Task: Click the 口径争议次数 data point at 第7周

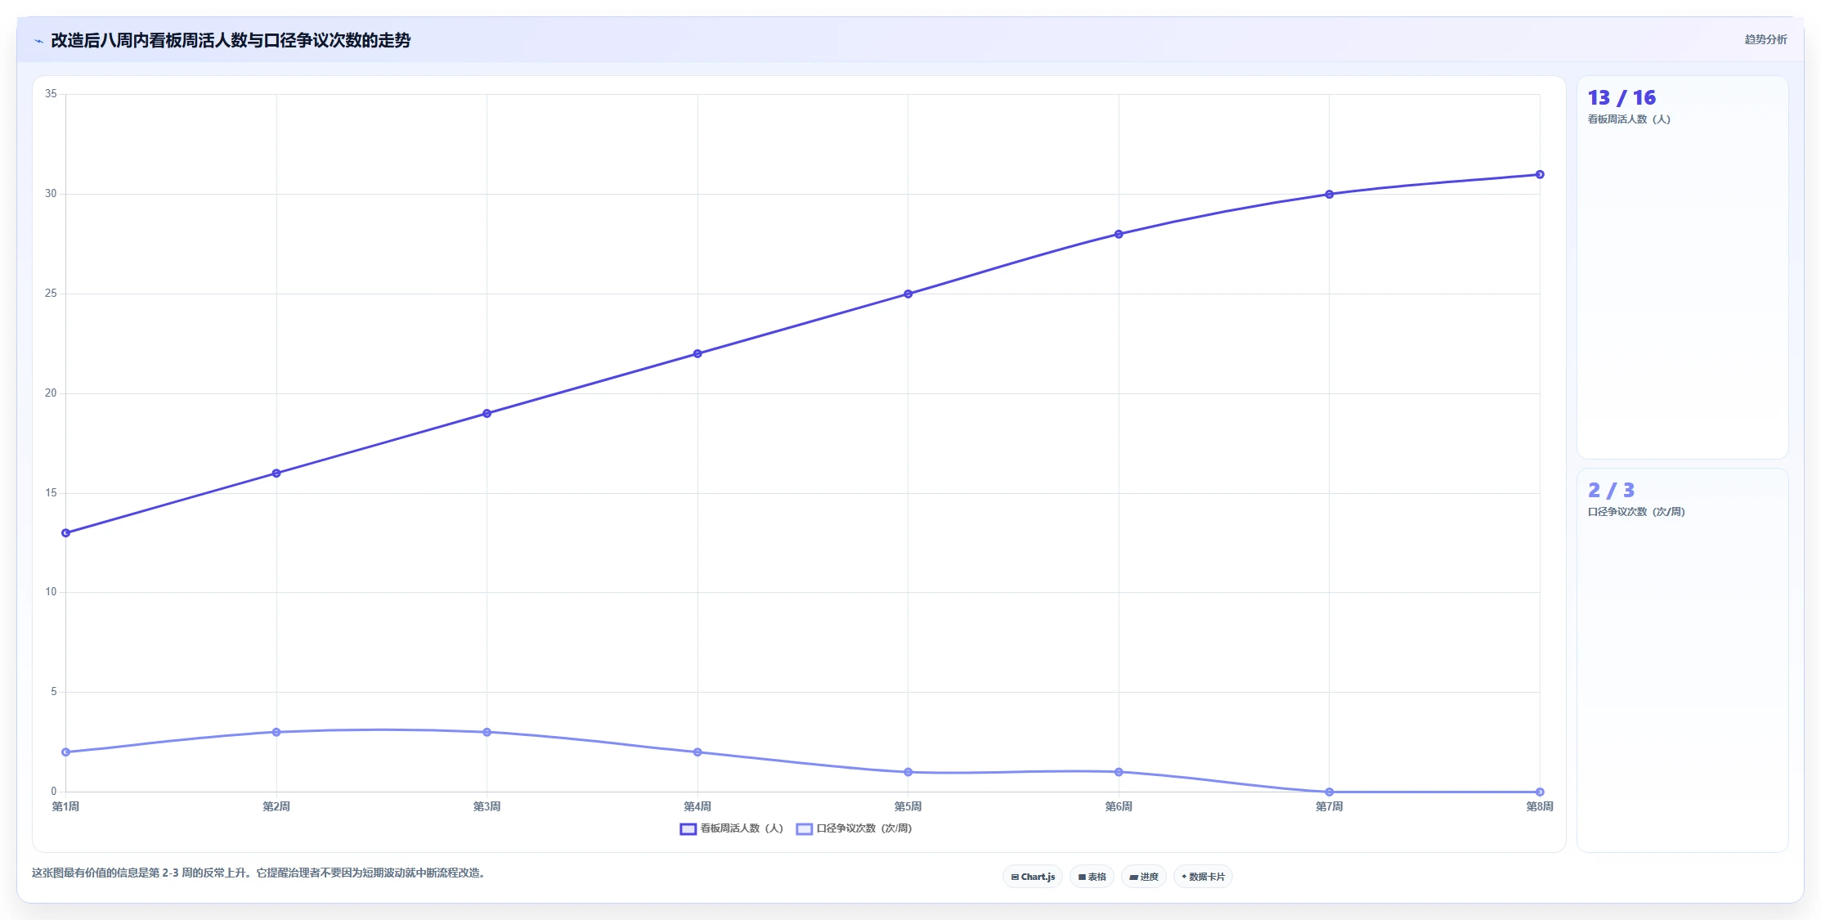Action: [x=1330, y=792]
